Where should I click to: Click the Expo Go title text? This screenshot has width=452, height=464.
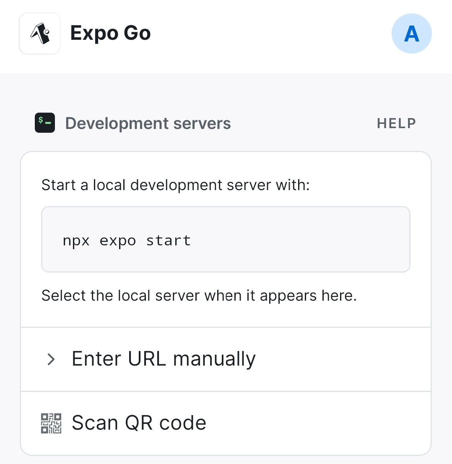tap(110, 34)
